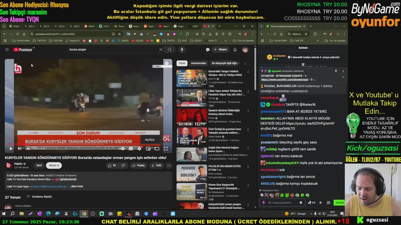Unpin message with pin icon in Kick chat
The width and height of the screenshot is (401, 225).
[x=336, y=71]
